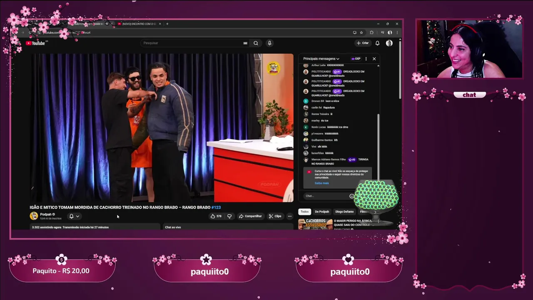Close the live chat panel
This screenshot has width=533, height=300.
click(374, 59)
